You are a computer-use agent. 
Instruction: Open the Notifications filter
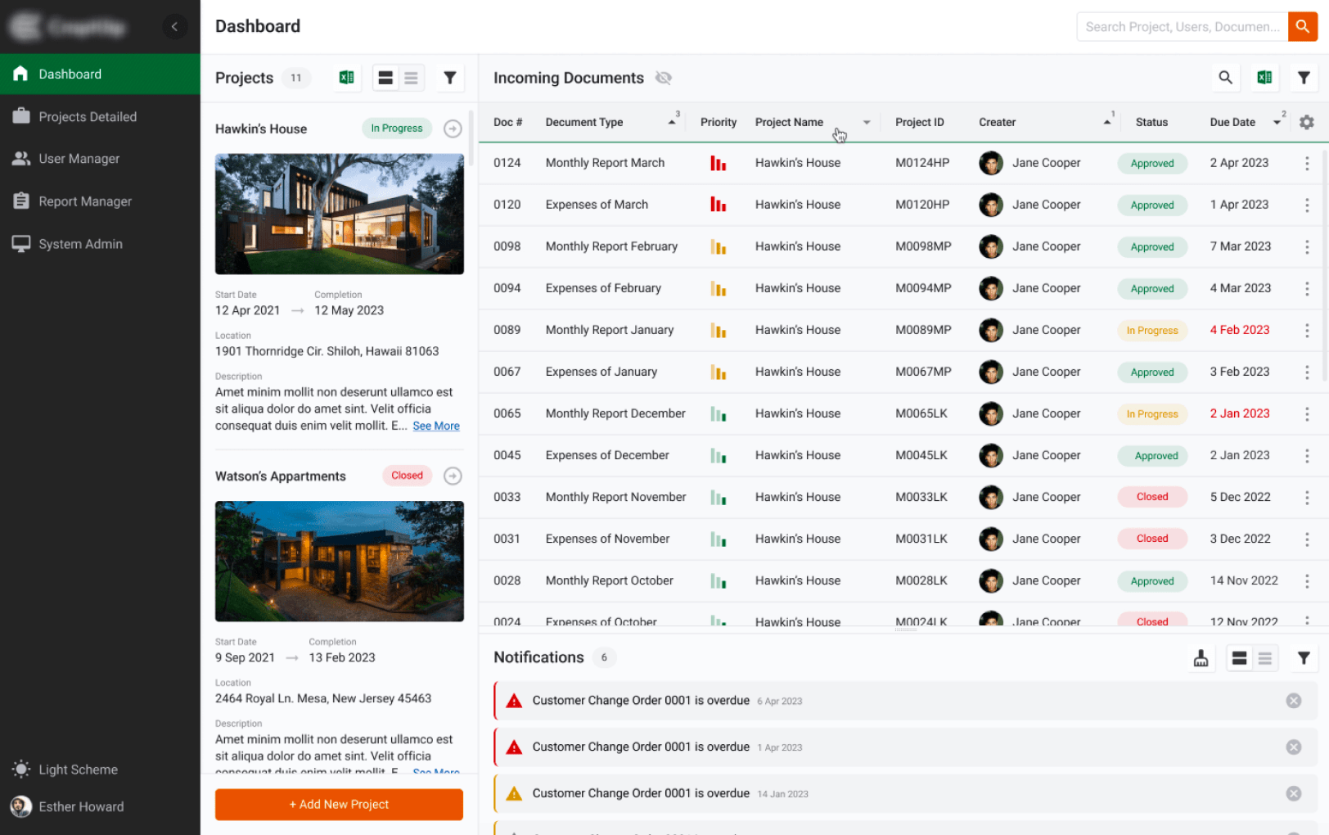point(1304,657)
